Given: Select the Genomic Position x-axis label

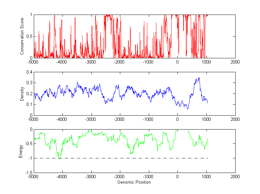Looking at the screenshot, I should [134, 182].
